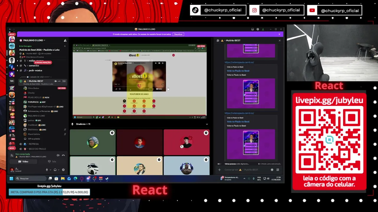Screen dimensions: 378x212
Task: Open the middle 'Vote no Paulo no Ibest' embed title
Action: tap(238, 71)
